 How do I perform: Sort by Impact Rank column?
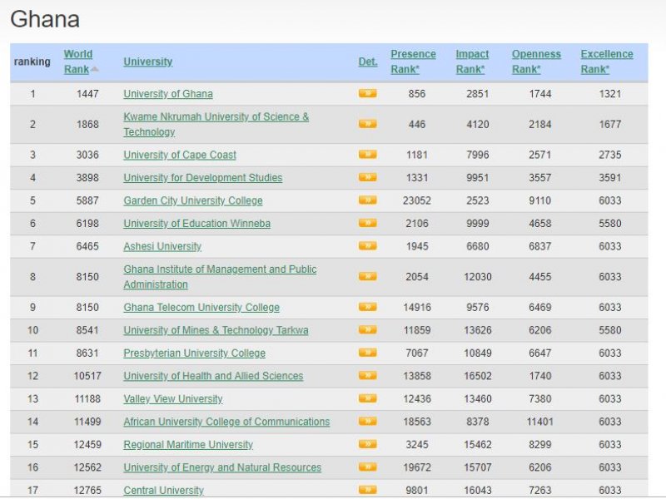click(472, 62)
